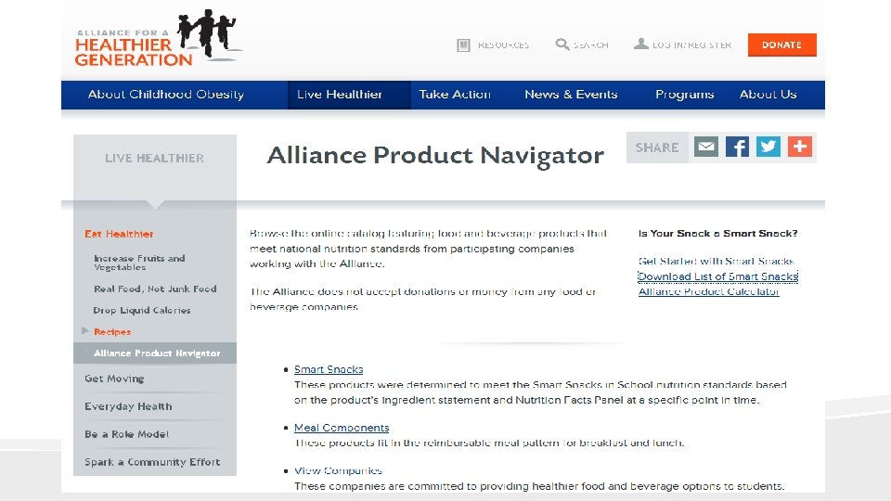Open Increase Fruits and Vegetables

click(x=139, y=263)
